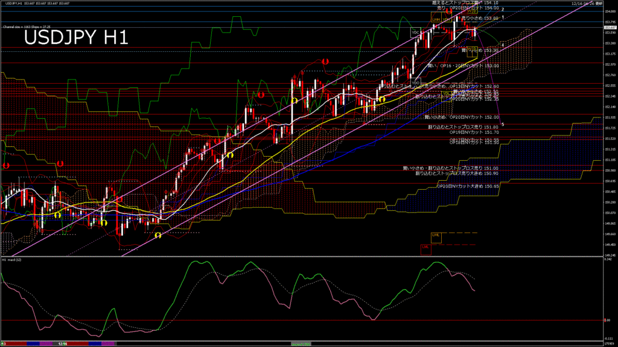The image size is (618, 347).
Task: Click wave projection point labeled 2
Action: [x=503, y=10]
